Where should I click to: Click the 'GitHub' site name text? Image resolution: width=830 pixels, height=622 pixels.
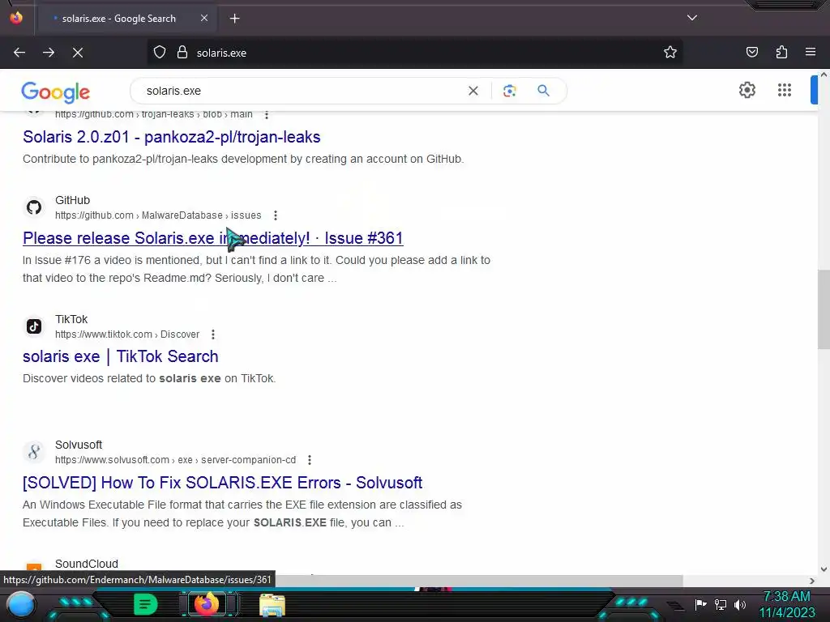72,201
